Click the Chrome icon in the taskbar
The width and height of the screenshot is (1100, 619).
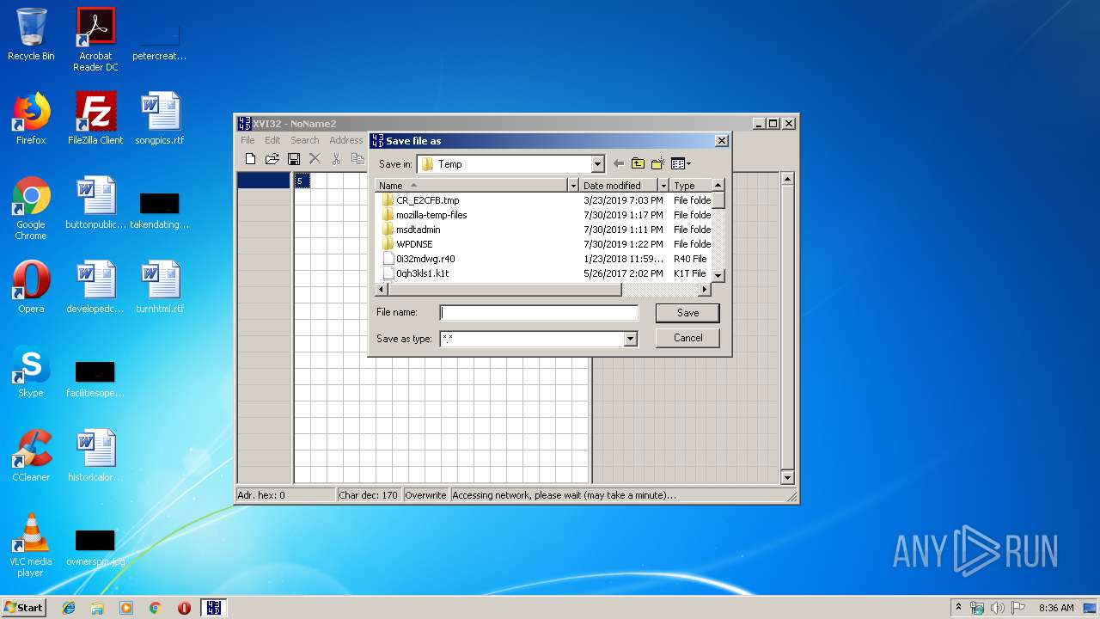(x=155, y=608)
